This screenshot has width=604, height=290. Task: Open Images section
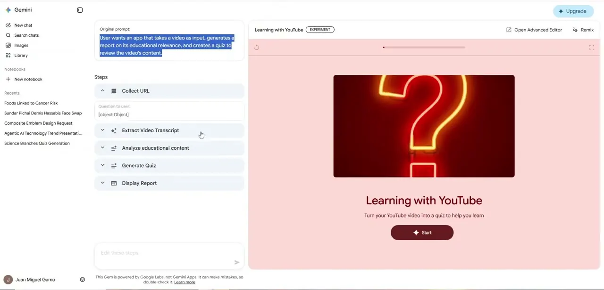click(21, 46)
